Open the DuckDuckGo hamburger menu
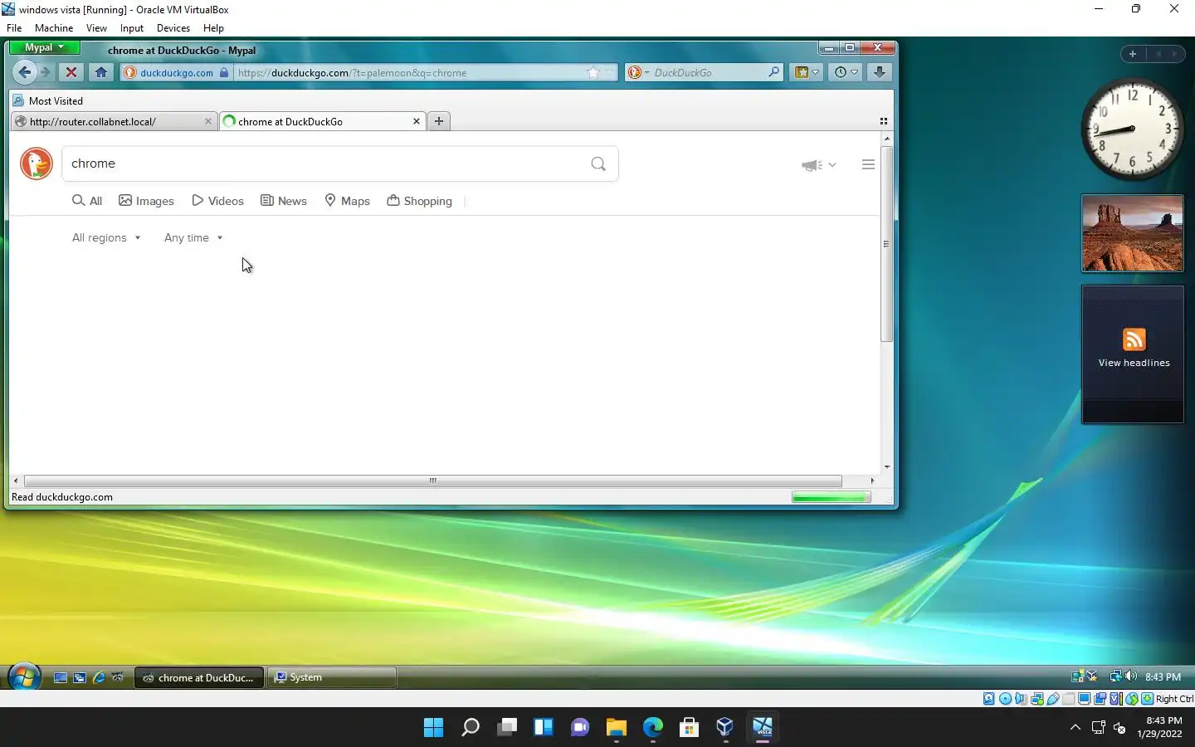Screen dimensions: 1195x747 pos(868,164)
